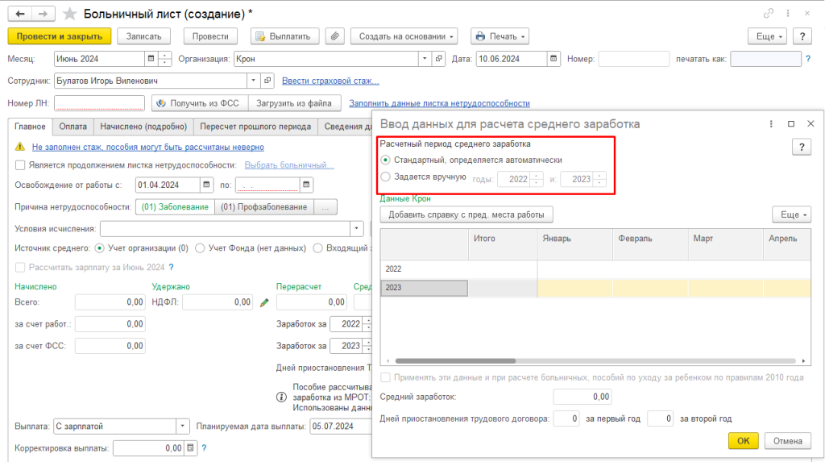Viewport: 825px width, 462px height.
Task: Switch to the Оплата tab
Action: [x=73, y=127]
